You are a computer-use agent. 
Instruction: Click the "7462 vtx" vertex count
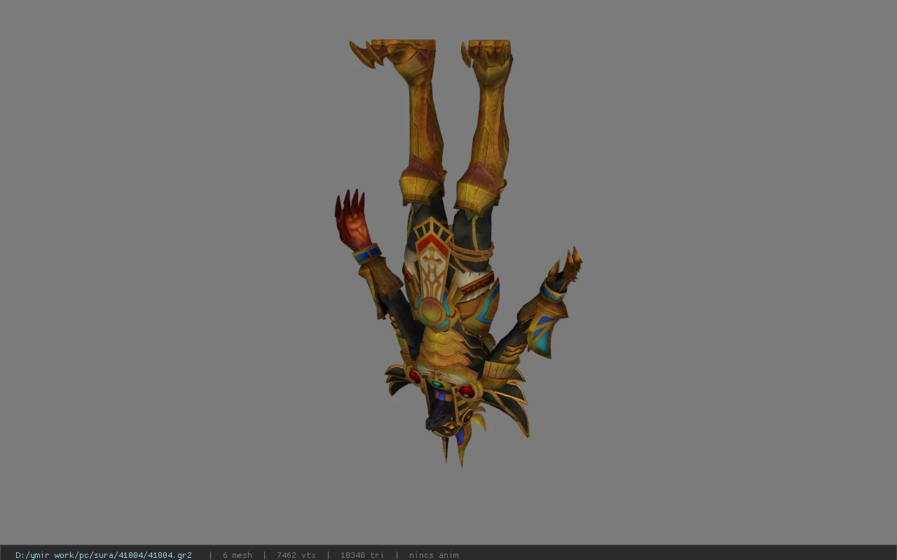[x=296, y=555]
